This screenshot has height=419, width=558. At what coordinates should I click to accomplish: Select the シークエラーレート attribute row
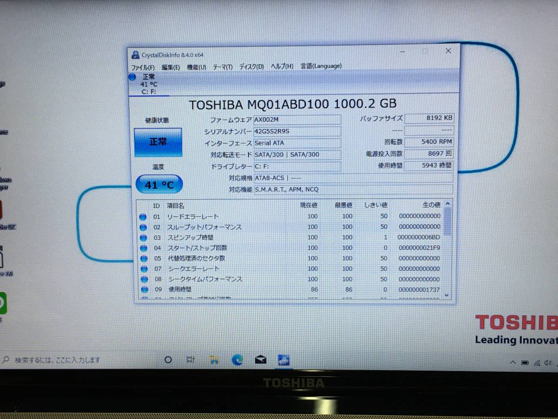point(290,269)
